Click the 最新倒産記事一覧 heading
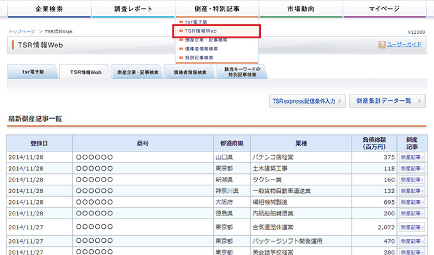434x255 pixels. (35, 119)
